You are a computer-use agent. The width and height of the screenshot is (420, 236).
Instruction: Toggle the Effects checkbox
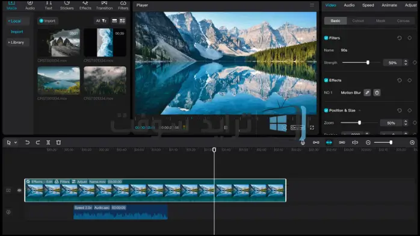326,80
